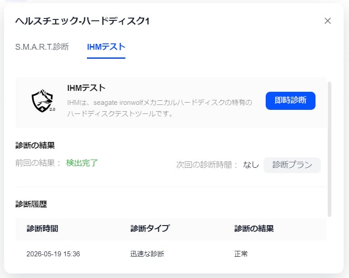This screenshot has width=349, height=278.
Task: Start the test with 即時診断 button
Action: pos(291,100)
